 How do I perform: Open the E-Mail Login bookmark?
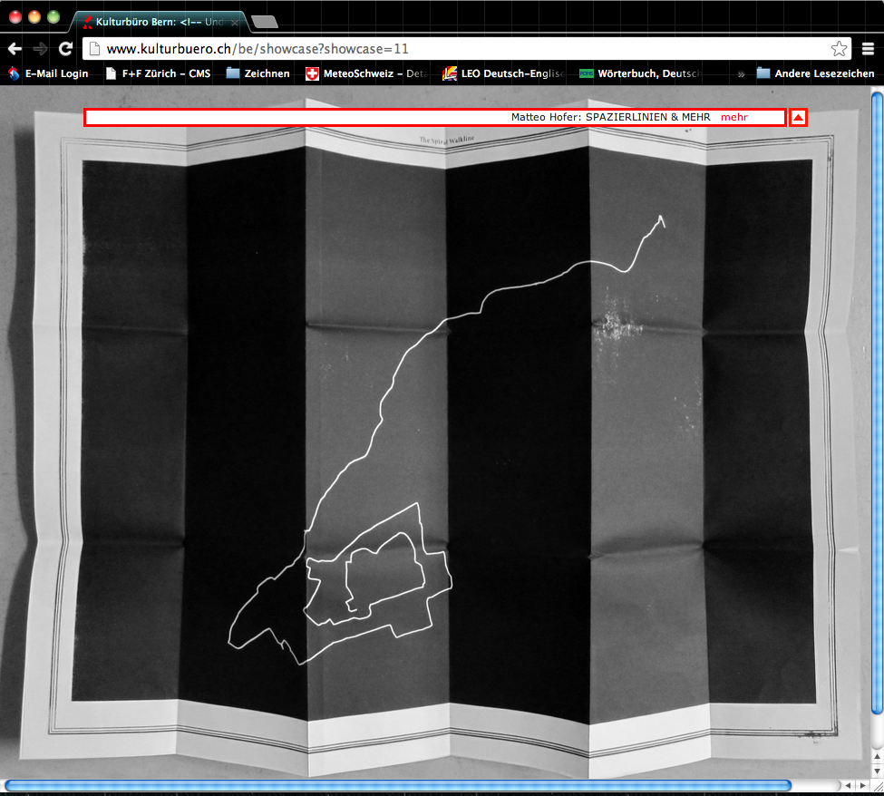[48, 73]
